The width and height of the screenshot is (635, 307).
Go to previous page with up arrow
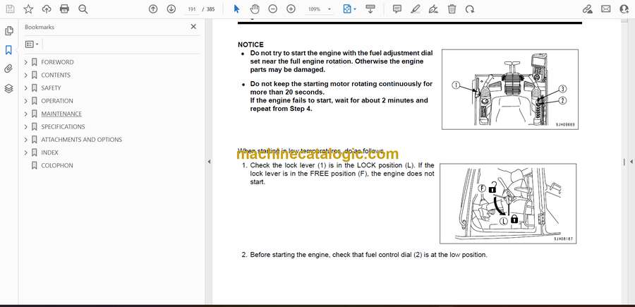(x=153, y=9)
